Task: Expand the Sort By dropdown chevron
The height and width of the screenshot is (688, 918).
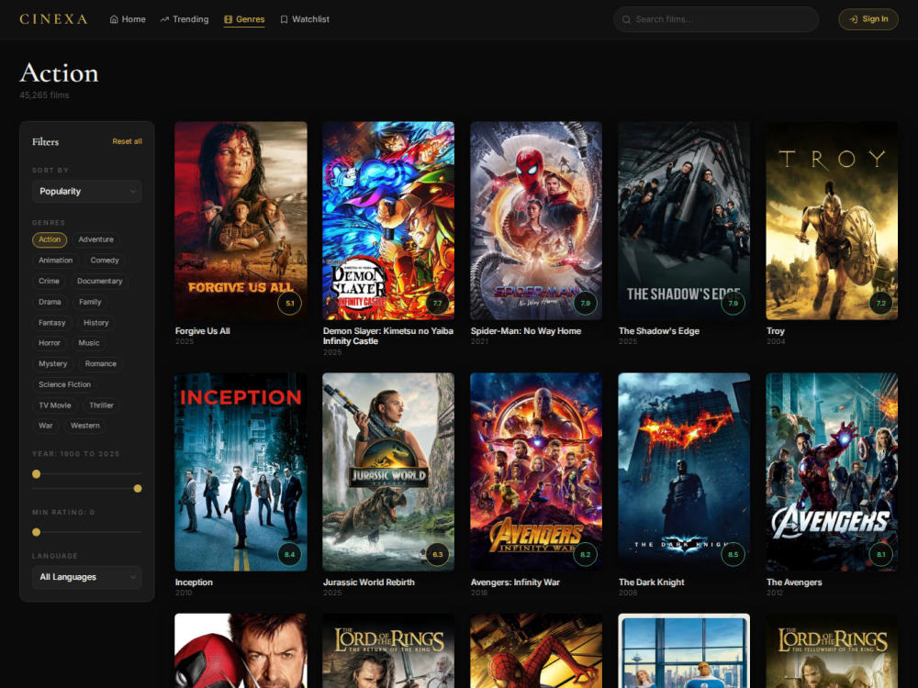Action: pos(133,192)
